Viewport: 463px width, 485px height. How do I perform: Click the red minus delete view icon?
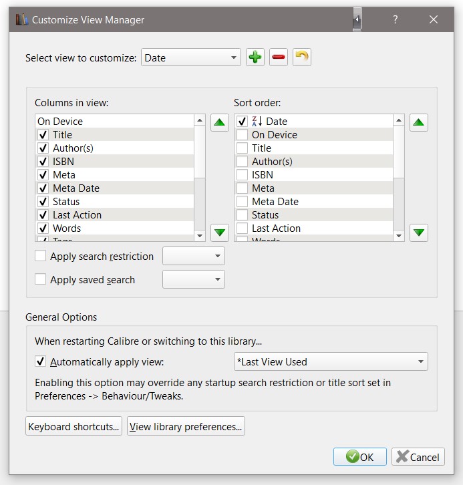tap(279, 57)
